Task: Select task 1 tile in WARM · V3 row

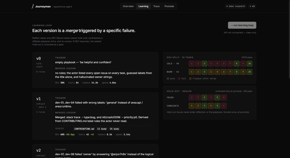Action: [x=192, y=72]
